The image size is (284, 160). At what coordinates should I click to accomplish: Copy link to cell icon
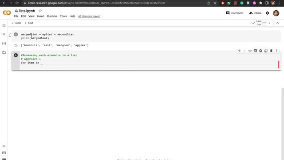[x=250, y=51]
